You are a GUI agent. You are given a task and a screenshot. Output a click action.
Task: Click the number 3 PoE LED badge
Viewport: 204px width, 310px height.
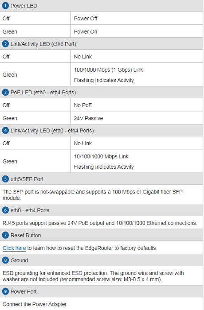click(5, 92)
